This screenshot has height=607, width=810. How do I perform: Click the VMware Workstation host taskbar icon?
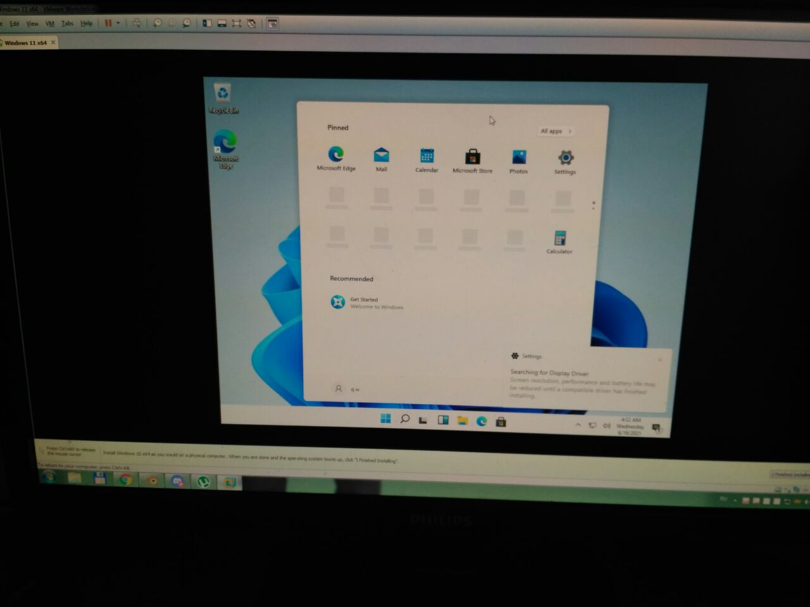[x=229, y=482]
